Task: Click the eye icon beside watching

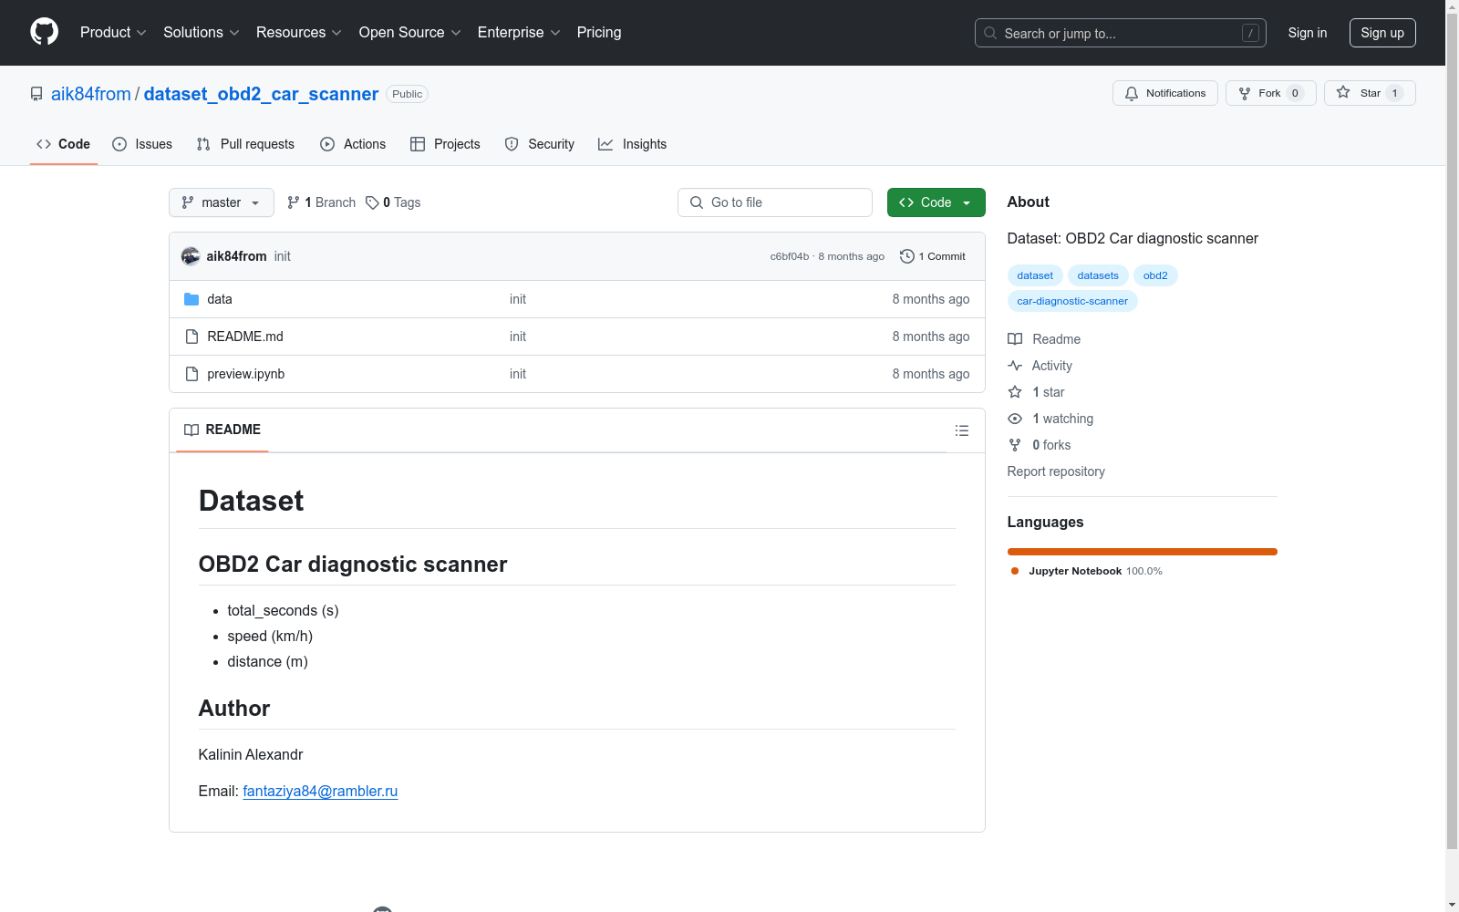Action: point(1015,419)
